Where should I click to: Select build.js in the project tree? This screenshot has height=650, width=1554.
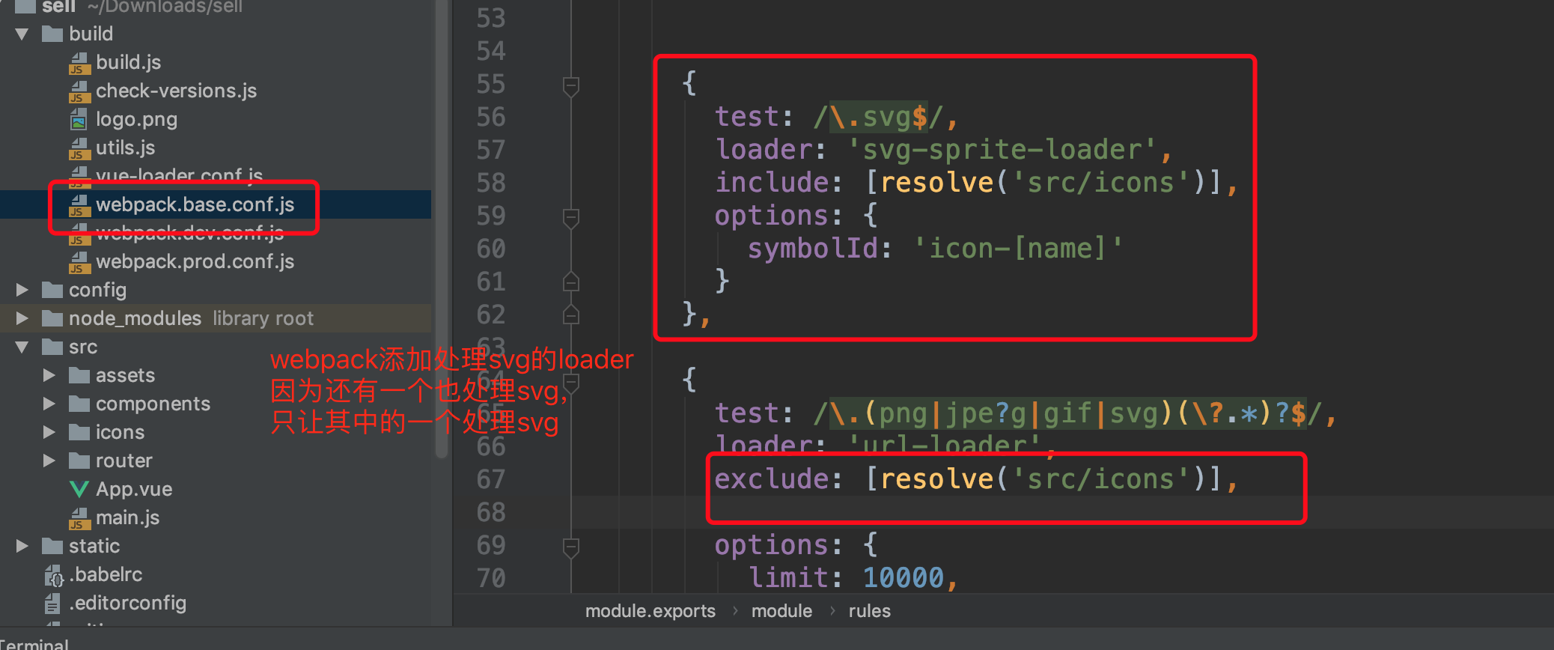128,62
